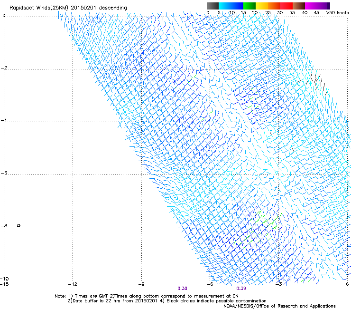
Task: Click the '-10' latitude axis label
Action: [4, 279]
